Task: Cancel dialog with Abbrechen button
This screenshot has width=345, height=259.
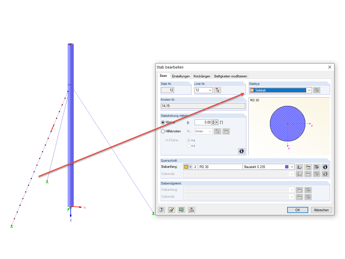Action: [x=321, y=210]
